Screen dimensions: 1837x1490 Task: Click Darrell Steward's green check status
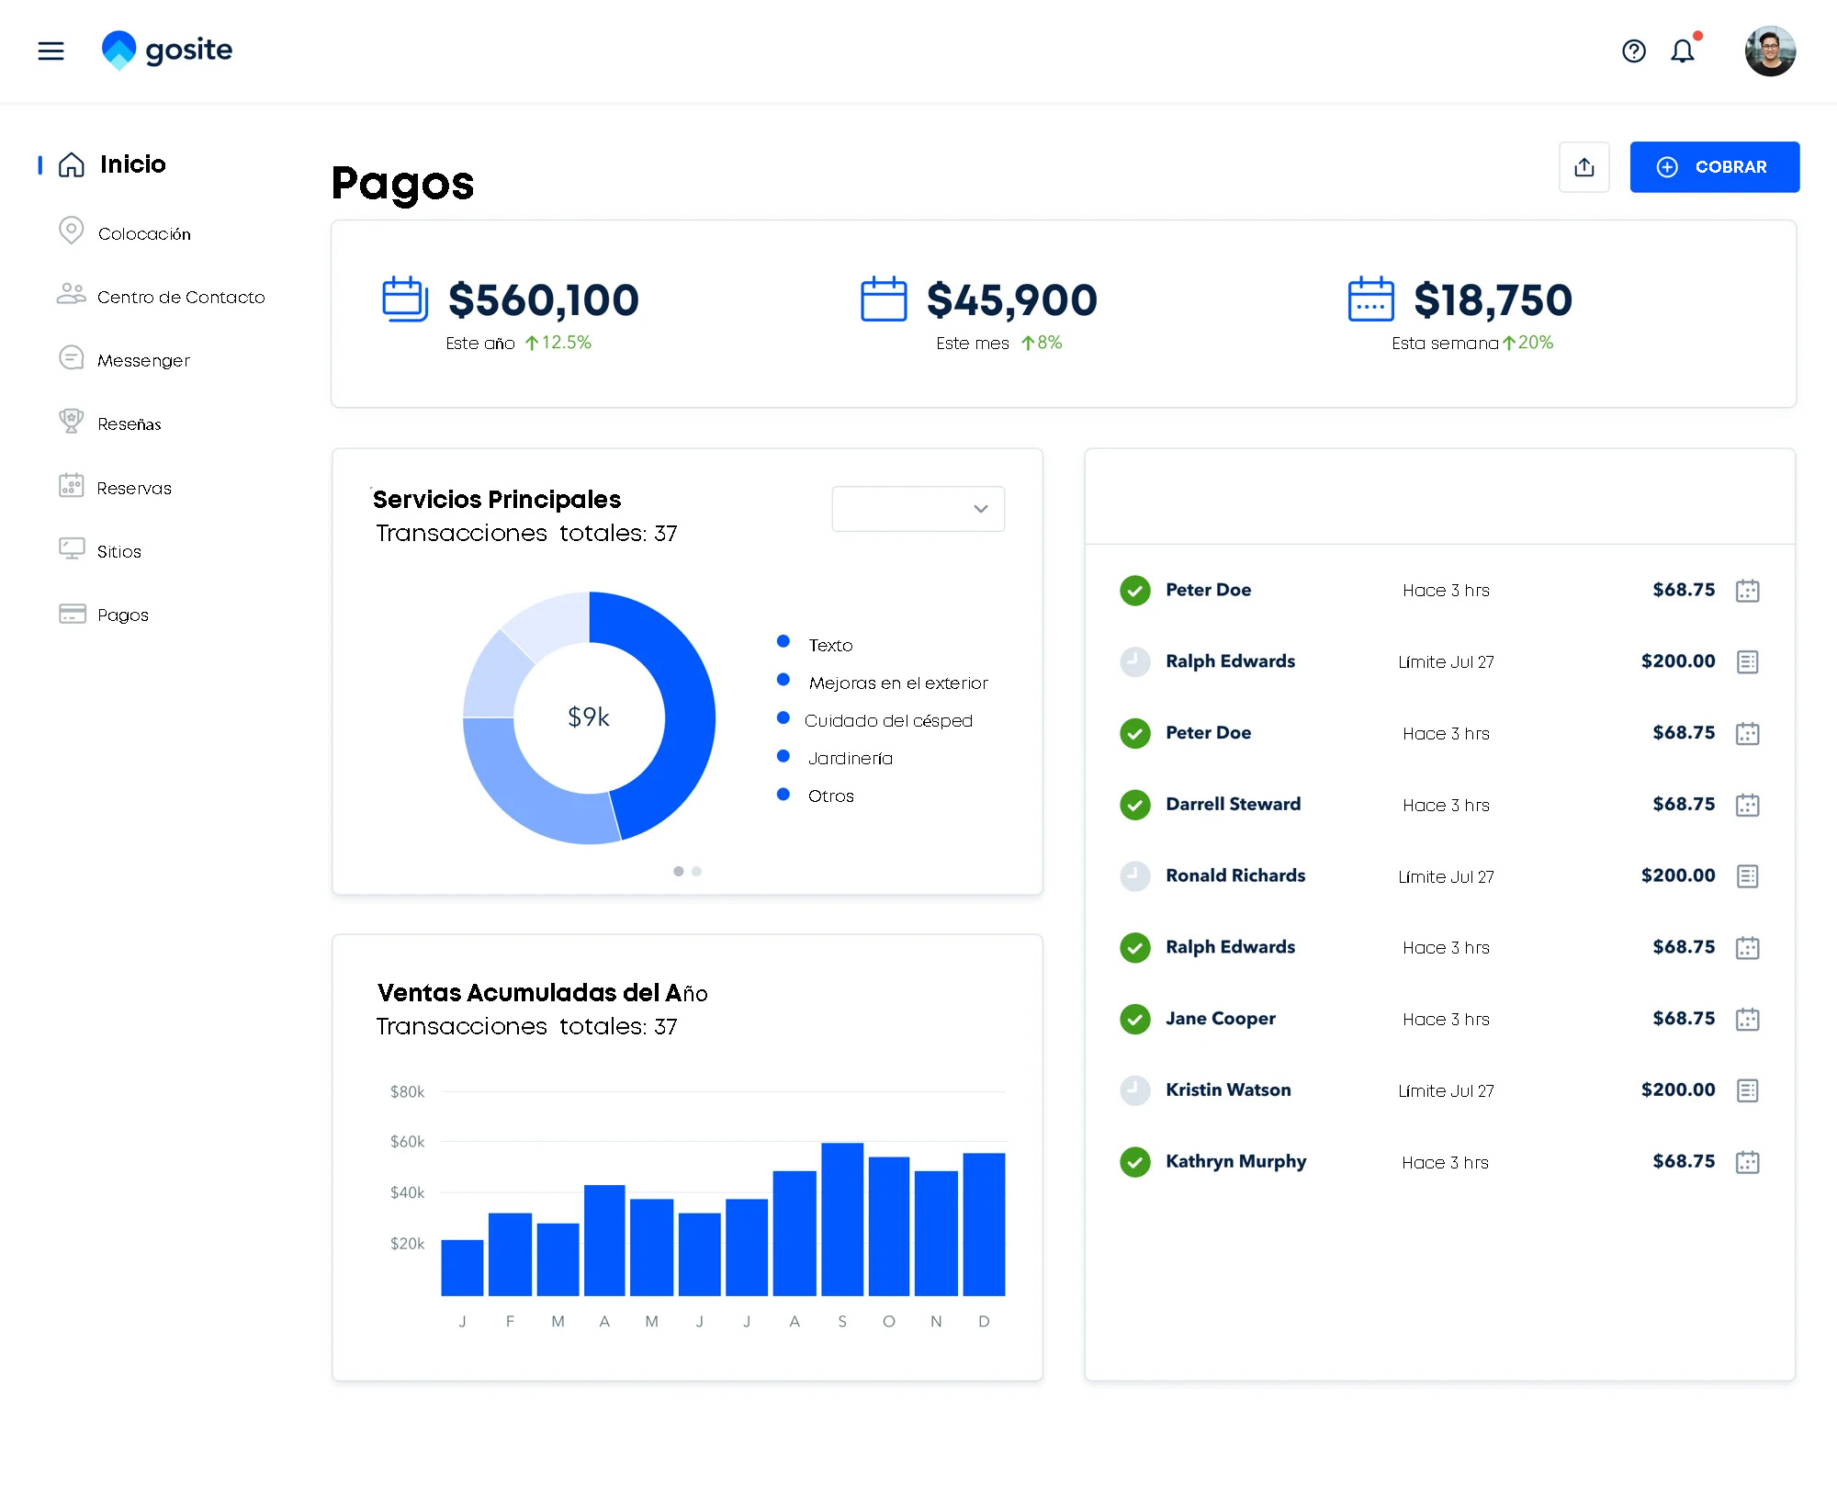click(1135, 805)
